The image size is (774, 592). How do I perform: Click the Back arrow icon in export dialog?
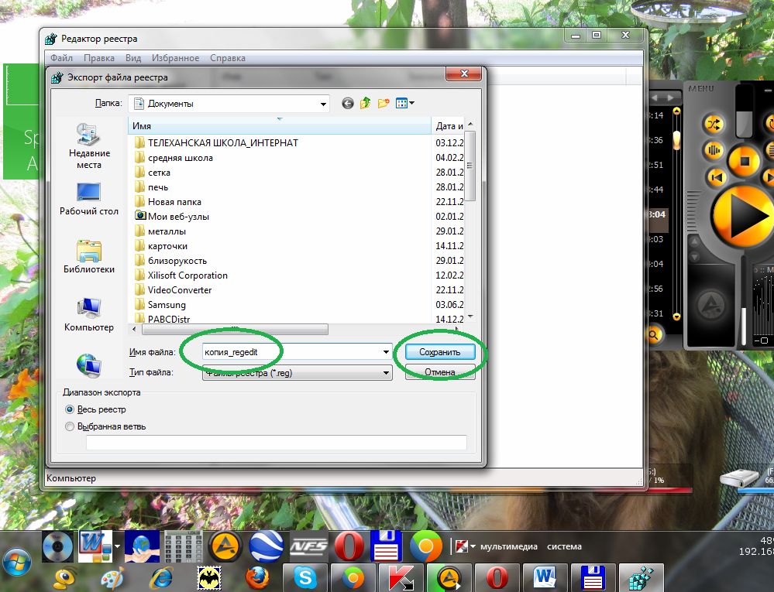pos(347,103)
